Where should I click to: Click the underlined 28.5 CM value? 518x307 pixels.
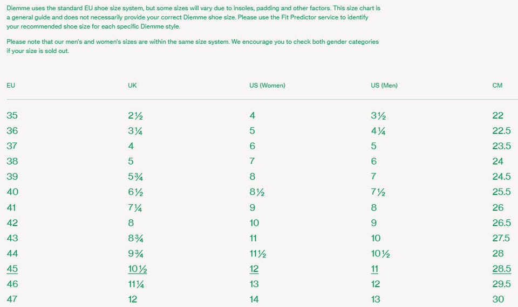point(501,269)
